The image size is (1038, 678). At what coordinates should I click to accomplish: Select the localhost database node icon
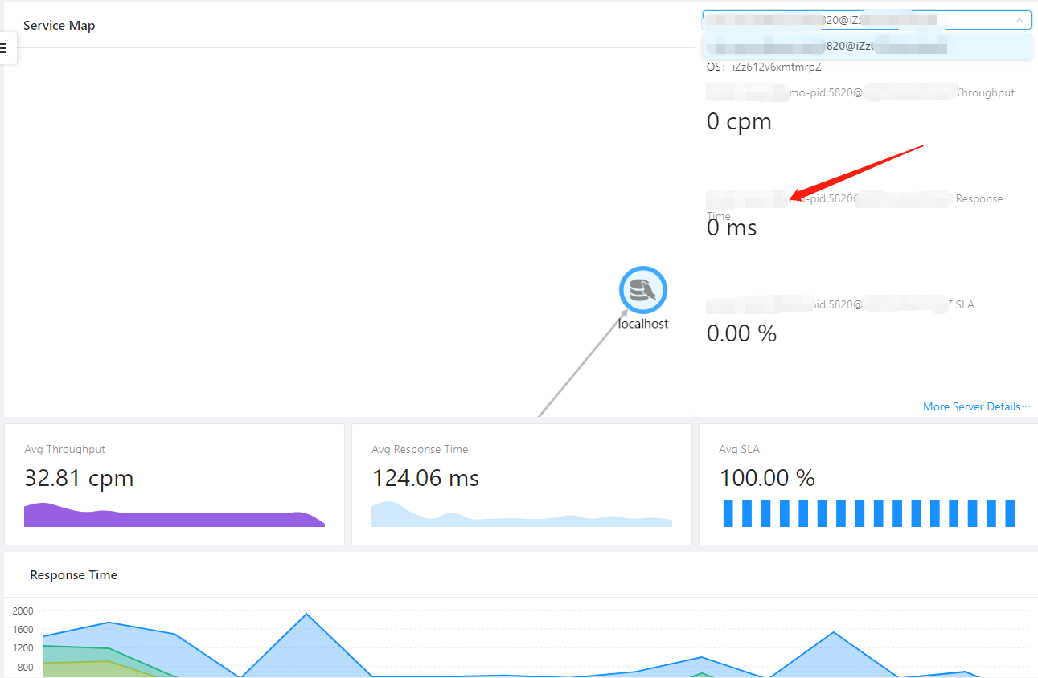point(642,290)
